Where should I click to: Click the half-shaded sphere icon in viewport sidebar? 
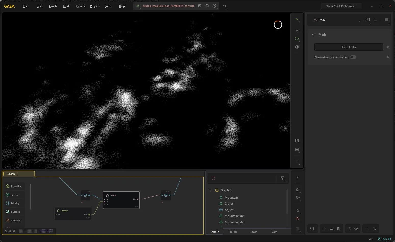click(x=297, y=47)
